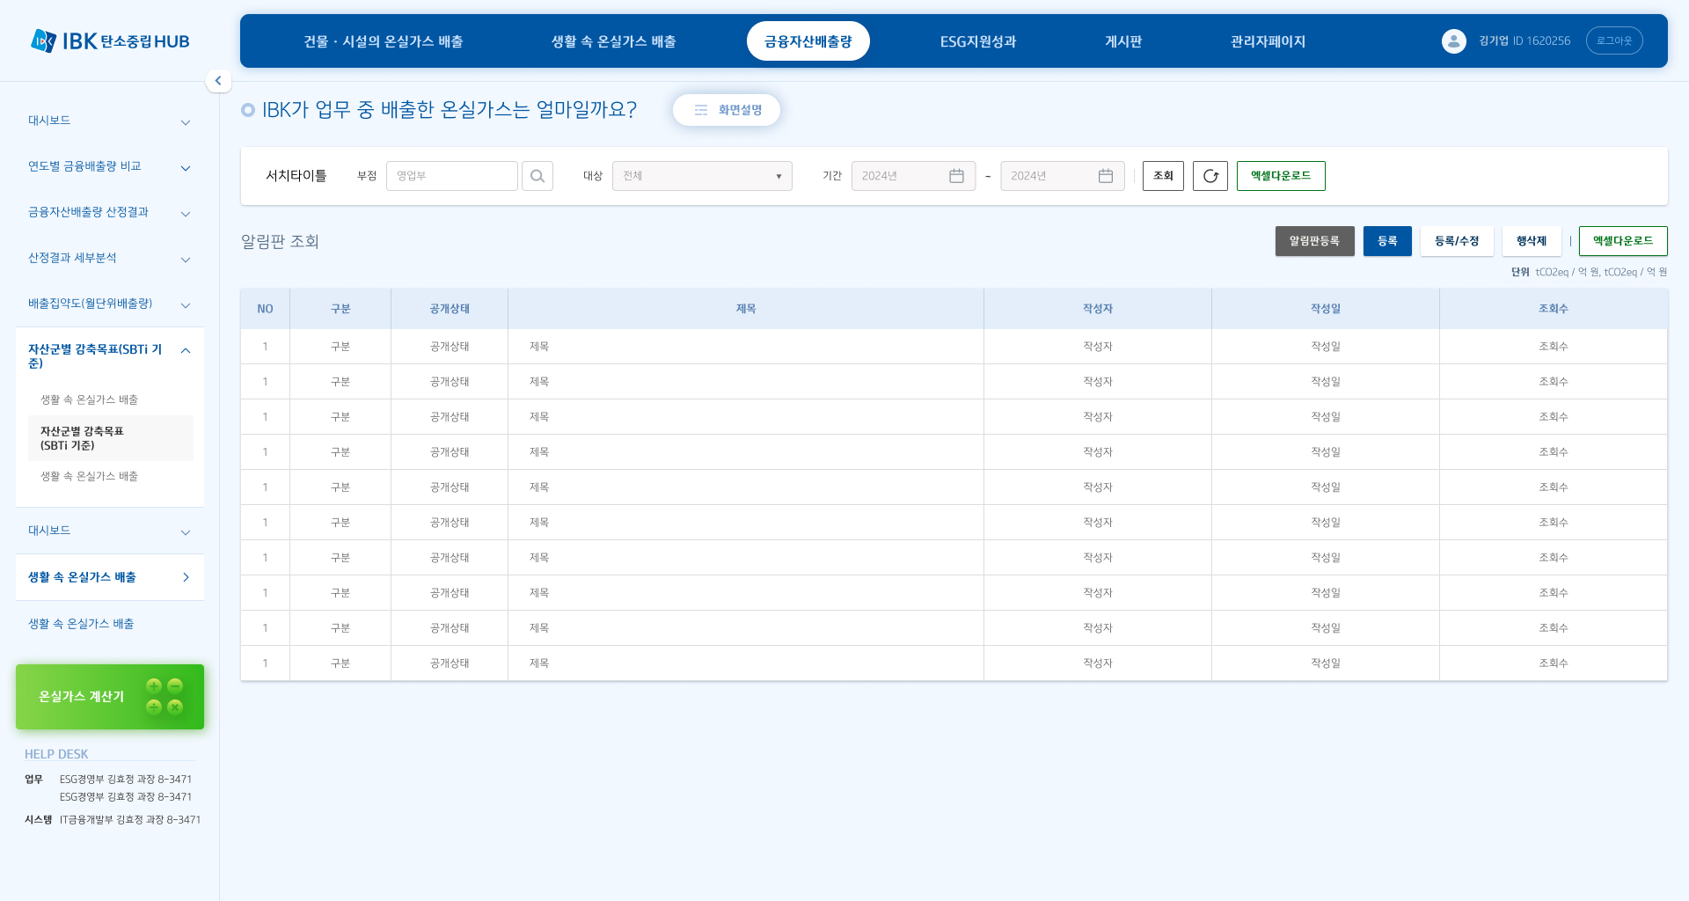Click the 작성자 column header

coord(1098,309)
